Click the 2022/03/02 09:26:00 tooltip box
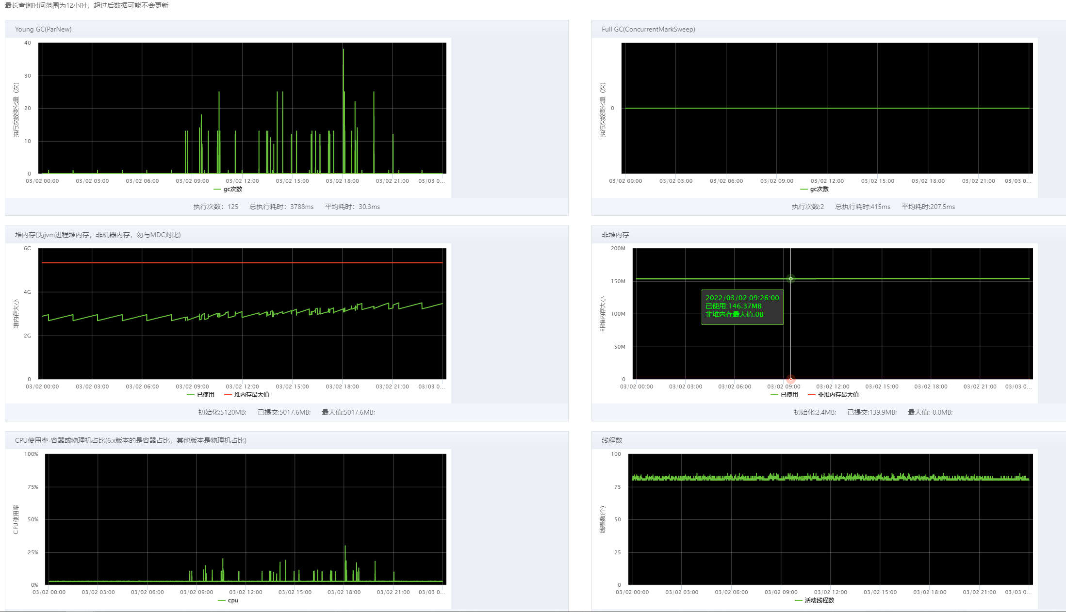This screenshot has width=1066, height=612. click(x=742, y=306)
